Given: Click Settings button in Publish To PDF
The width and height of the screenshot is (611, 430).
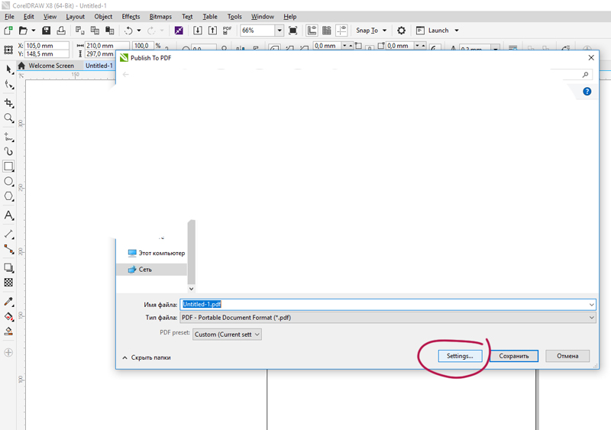Looking at the screenshot, I should click(x=460, y=356).
